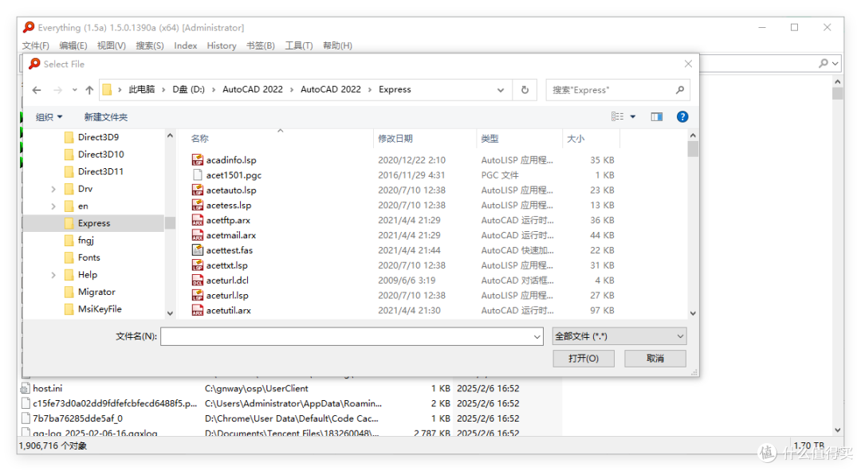The width and height of the screenshot is (861, 471).
Task: Expand the en folder in tree
Action: tap(53, 206)
